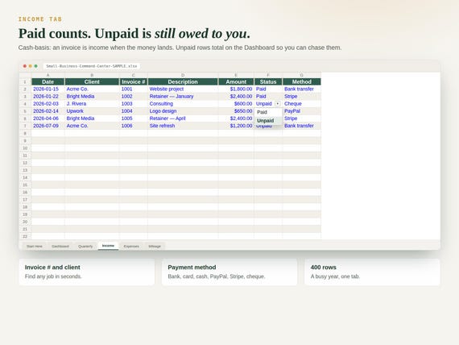Image resolution: width=459 pixels, height=345 pixels.
Task: Click the Client header cell
Action: click(x=92, y=81)
